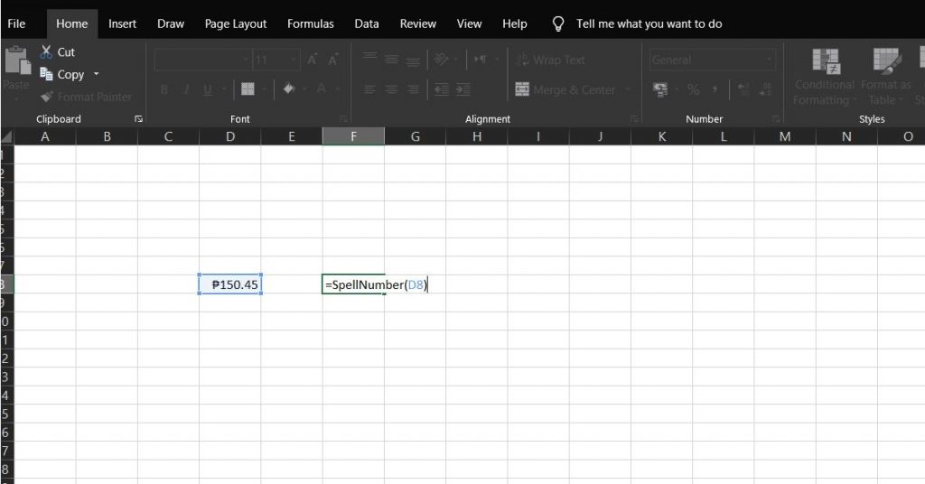Click Merge & Center button
The width and height of the screenshot is (925, 484).
click(x=565, y=89)
